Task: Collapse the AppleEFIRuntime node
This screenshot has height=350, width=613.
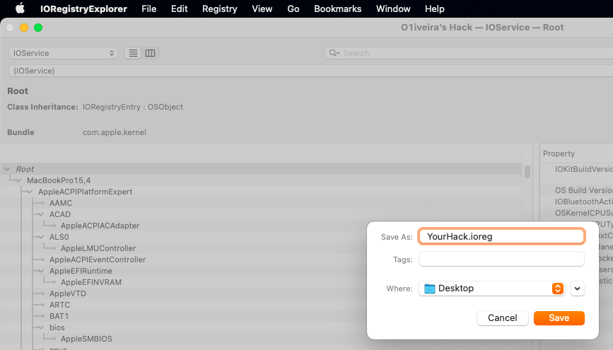Action: (41, 271)
